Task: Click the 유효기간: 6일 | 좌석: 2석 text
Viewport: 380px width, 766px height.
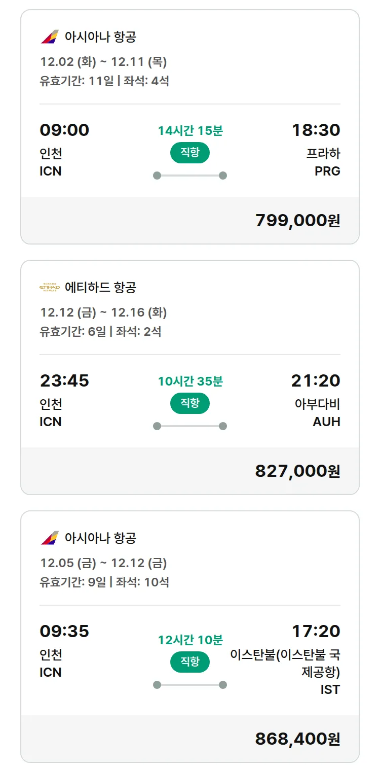Action: [x=101, y=332]
